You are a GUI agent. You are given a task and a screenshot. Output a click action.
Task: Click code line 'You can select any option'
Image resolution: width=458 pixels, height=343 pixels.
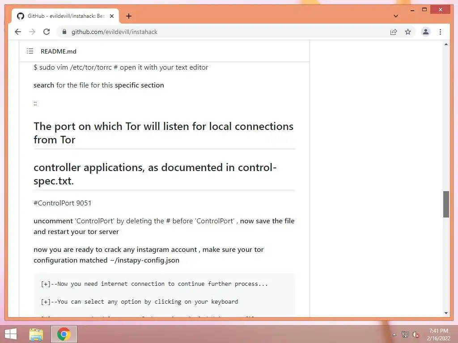(140, 301)
